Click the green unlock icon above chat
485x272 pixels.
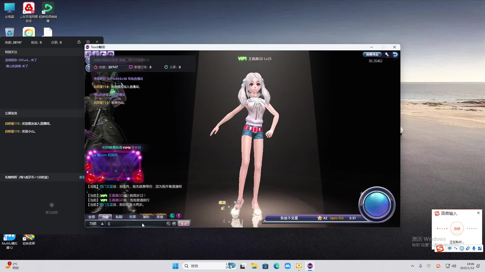point(172,216)
